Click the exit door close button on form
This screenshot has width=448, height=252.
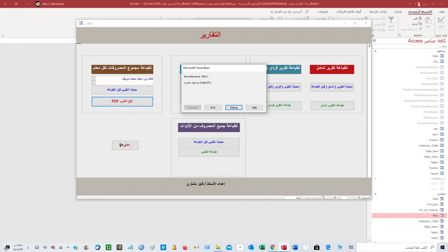125,145
